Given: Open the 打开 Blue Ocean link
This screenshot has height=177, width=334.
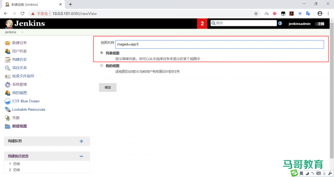Looking at the screenshot, I should pyautogui.click(x=26, y=101).
